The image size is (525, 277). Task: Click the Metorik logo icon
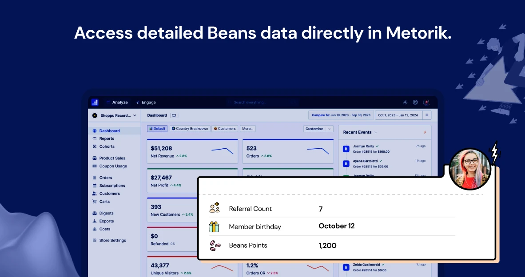[x=95, y=102]
